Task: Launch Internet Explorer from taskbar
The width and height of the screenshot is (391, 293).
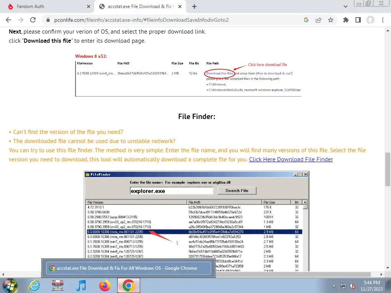Action: pos(34,285)
